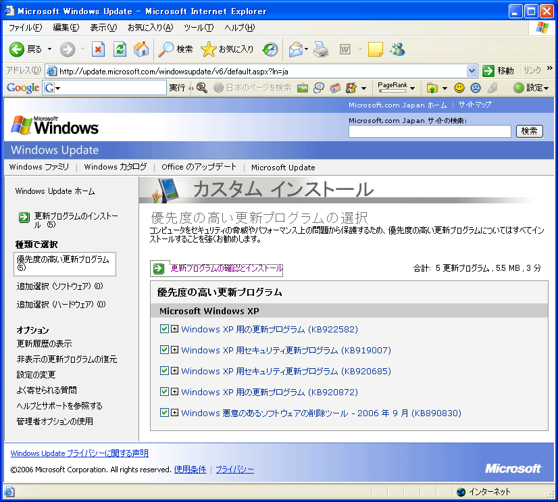Click the address bar URL field
Viewport: 558px width, 502px height.
click(x=262, y=71)
